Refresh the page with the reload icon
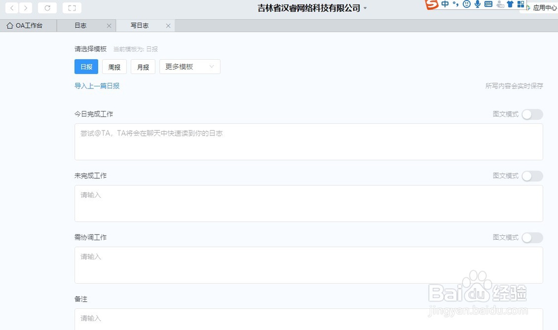The height and width of the screenshot is (330, 558). point(47,8)
